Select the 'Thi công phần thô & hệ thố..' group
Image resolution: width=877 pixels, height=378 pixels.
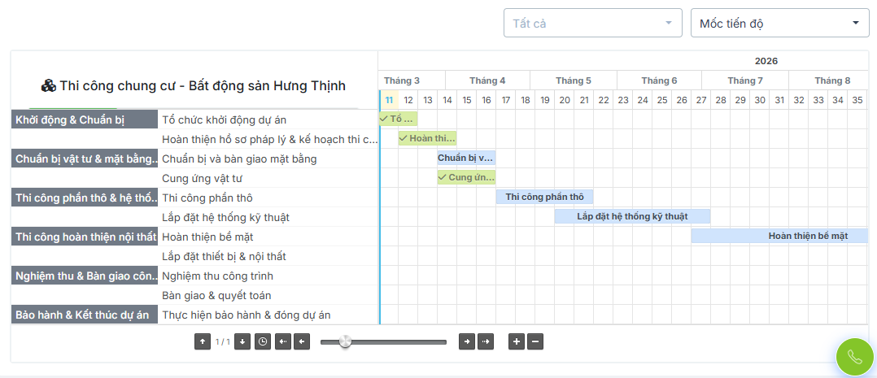(x=85, y=198)
